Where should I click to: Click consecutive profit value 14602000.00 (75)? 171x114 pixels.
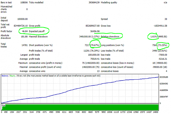91,67
